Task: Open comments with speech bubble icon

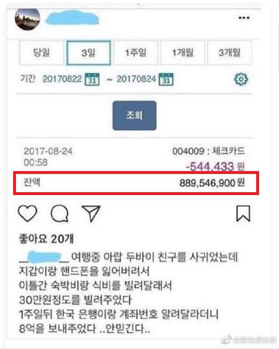Action: 59,213
